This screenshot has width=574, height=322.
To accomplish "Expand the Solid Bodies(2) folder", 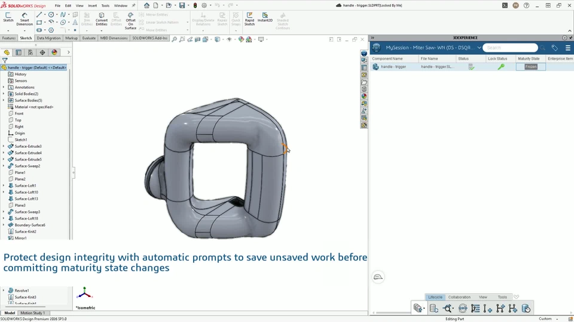I will [x=4, y=94].
